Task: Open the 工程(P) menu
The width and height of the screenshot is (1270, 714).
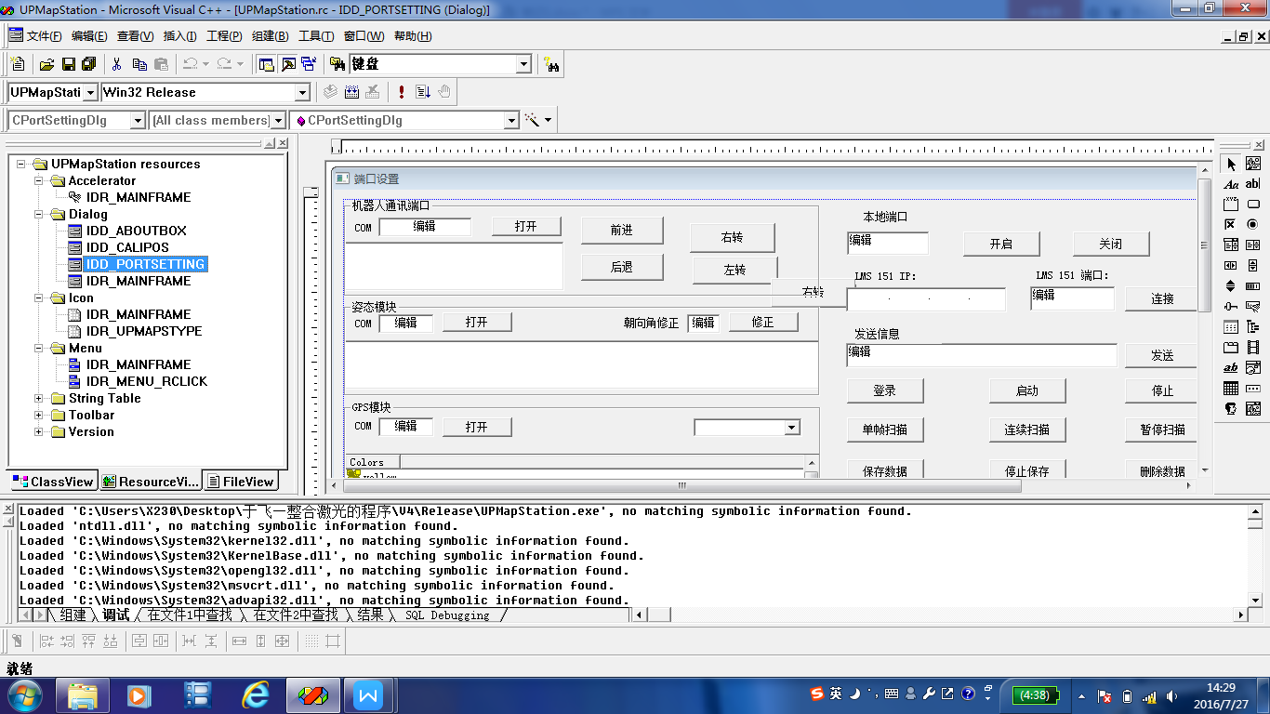Action: (224, 36)
